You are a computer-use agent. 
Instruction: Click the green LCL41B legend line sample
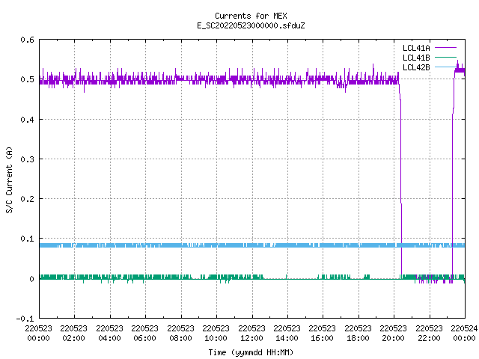pyautogui.click(x=445, y=58)
